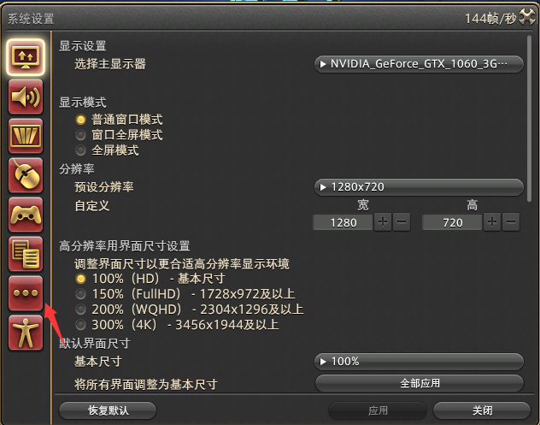Open the display settings monitor icon
540x425 pixels.
[26, 57]
